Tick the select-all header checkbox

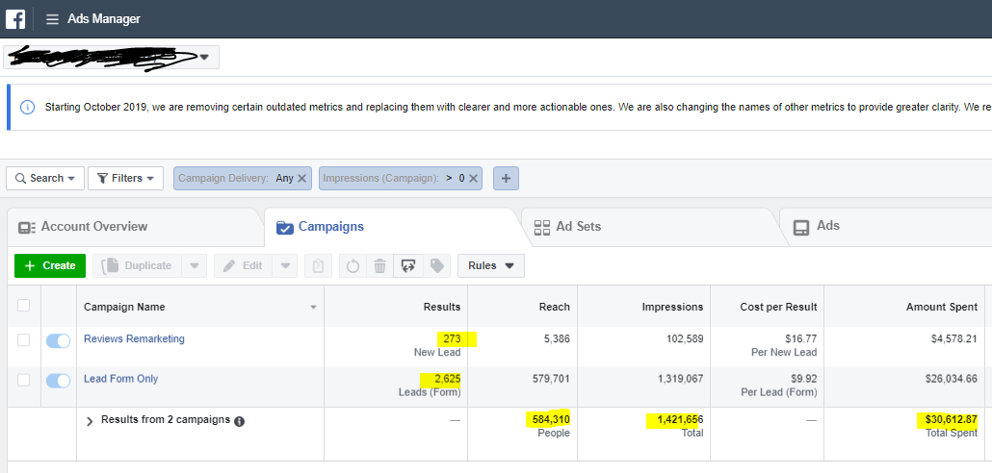24,306
